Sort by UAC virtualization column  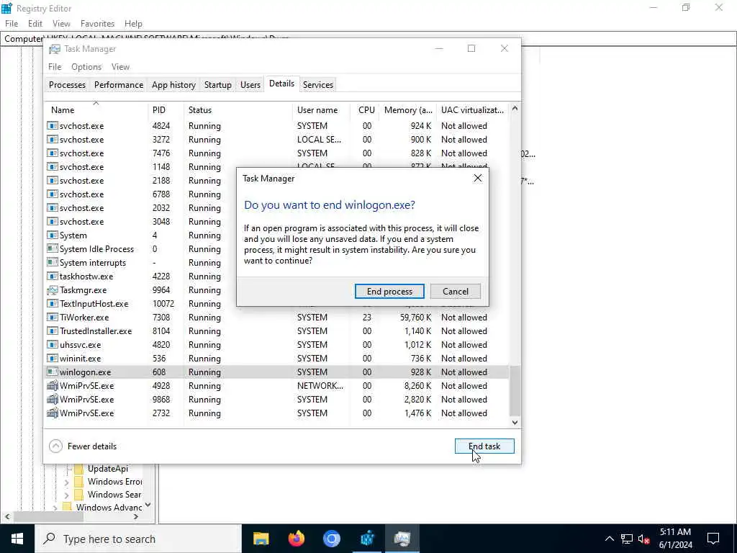[x=472, y=110]
